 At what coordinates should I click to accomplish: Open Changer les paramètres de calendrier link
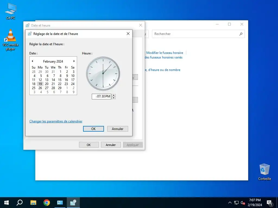tap(56, 121)
